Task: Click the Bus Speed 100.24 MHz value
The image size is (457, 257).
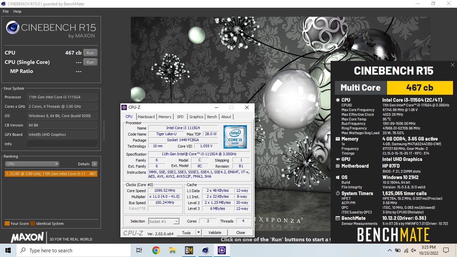Action: coord(165,202)
